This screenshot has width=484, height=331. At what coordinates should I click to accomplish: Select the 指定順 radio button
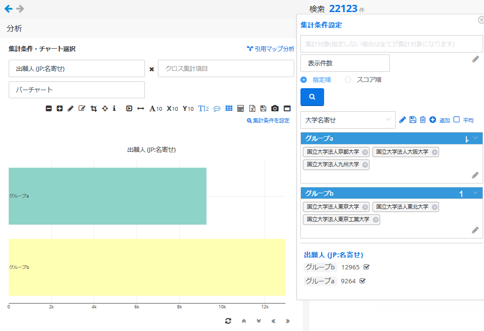304,80
